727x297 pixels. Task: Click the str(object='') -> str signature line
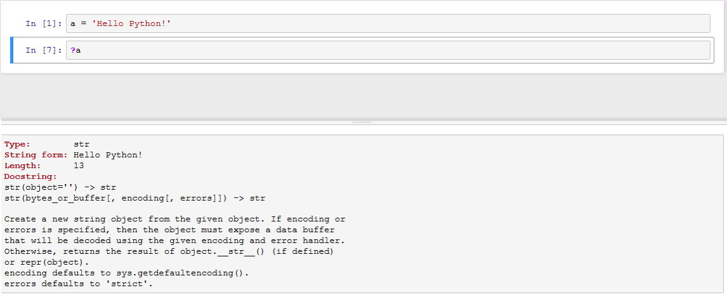(x=60, y=187)
